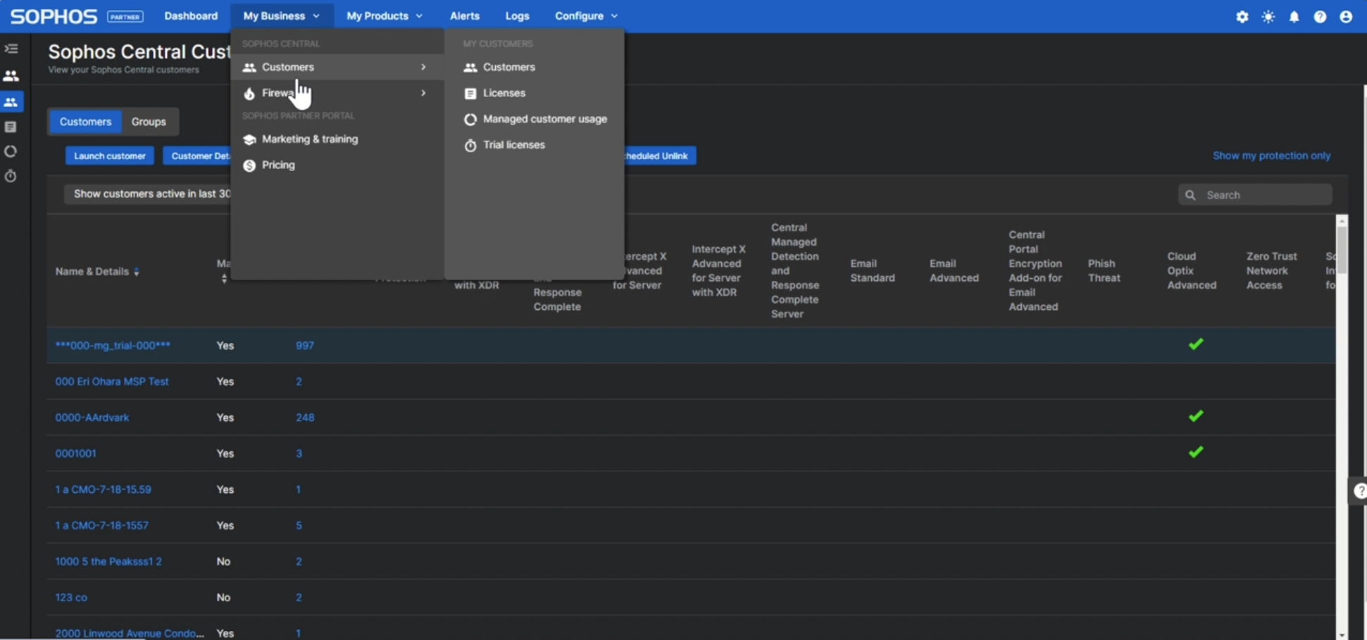
Task: Open the help question mark icon
Action: [x=1320, y=16]
